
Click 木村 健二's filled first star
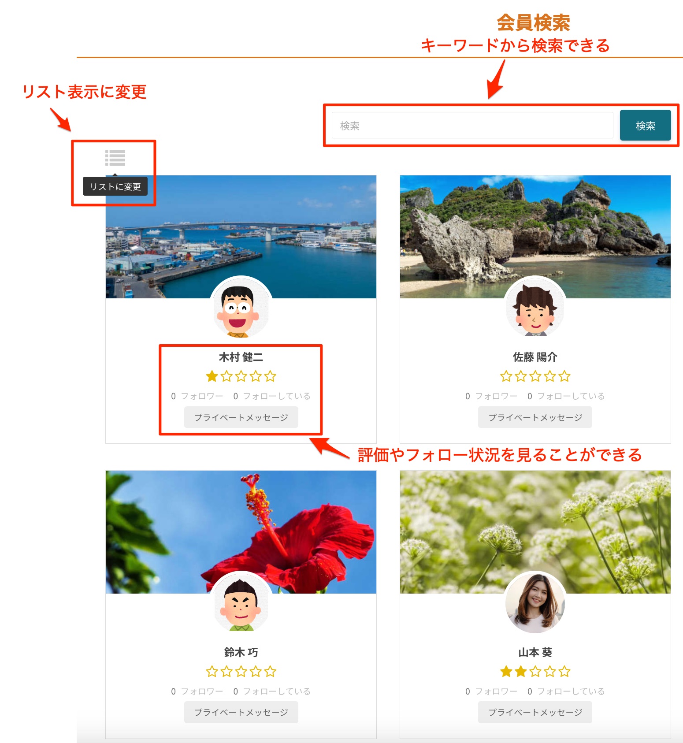tap(212, 376)
